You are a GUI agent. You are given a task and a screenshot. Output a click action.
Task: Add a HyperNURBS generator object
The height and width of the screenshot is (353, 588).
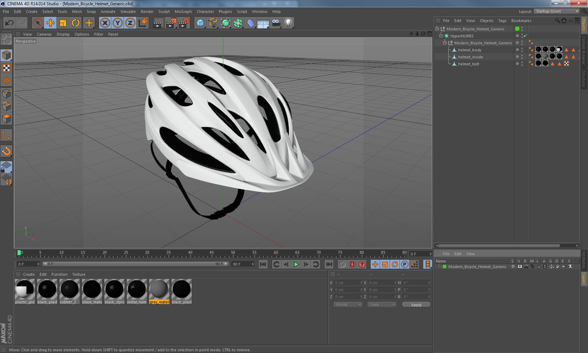(225, 23)
